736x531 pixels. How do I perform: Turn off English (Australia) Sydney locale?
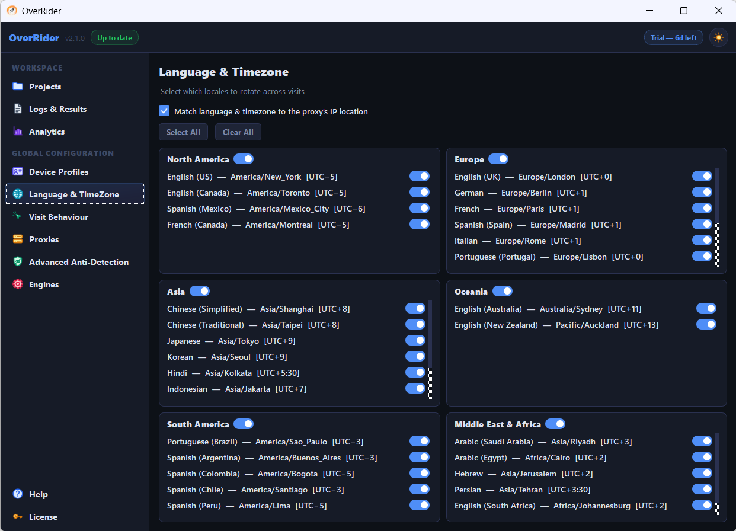tap(706, 308)
